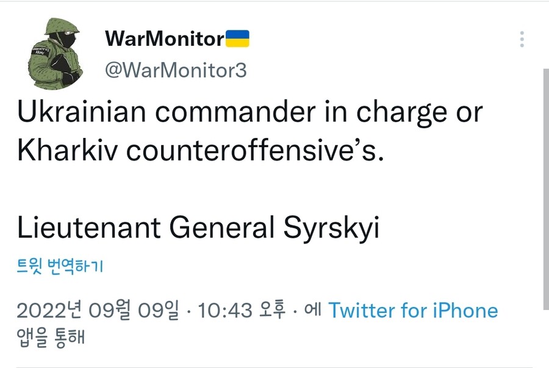Open the tweet's three-dot more options menu
The image size is (549, 368).
(x=522, y=40)
